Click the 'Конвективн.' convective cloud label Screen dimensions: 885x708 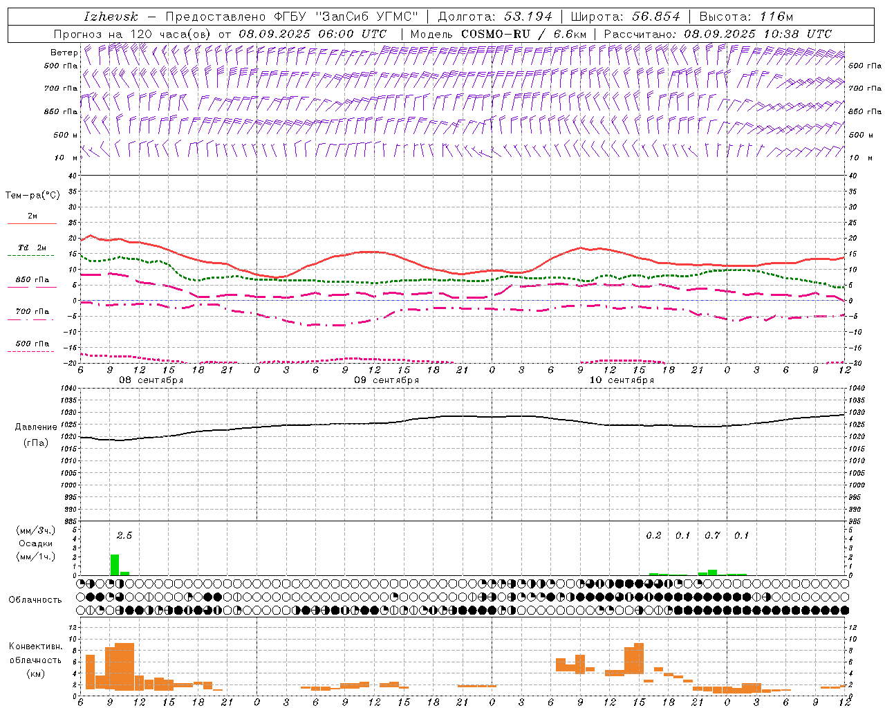pyautogui.click(x=35, y=646)
